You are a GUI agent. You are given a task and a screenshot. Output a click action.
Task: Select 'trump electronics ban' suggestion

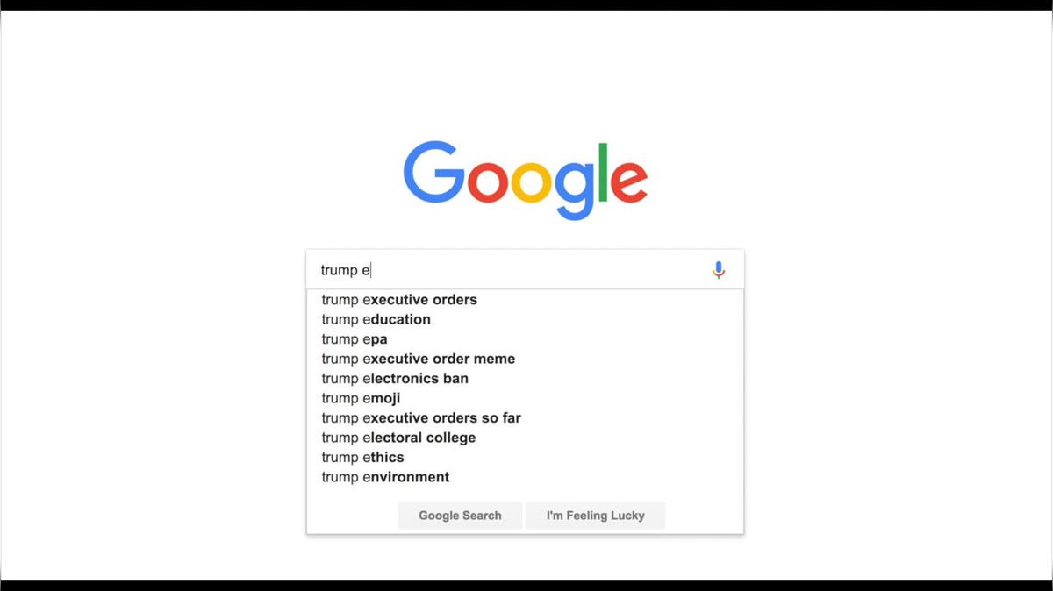point(525,379)
